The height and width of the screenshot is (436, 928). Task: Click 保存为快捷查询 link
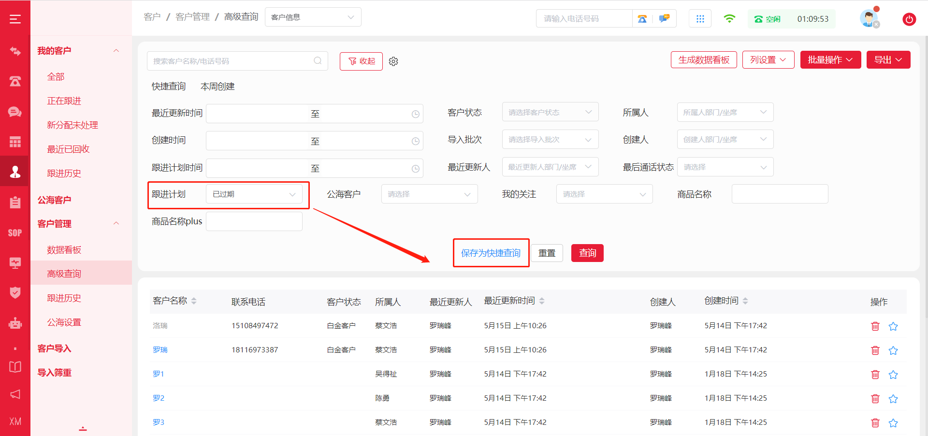(491, 253)
